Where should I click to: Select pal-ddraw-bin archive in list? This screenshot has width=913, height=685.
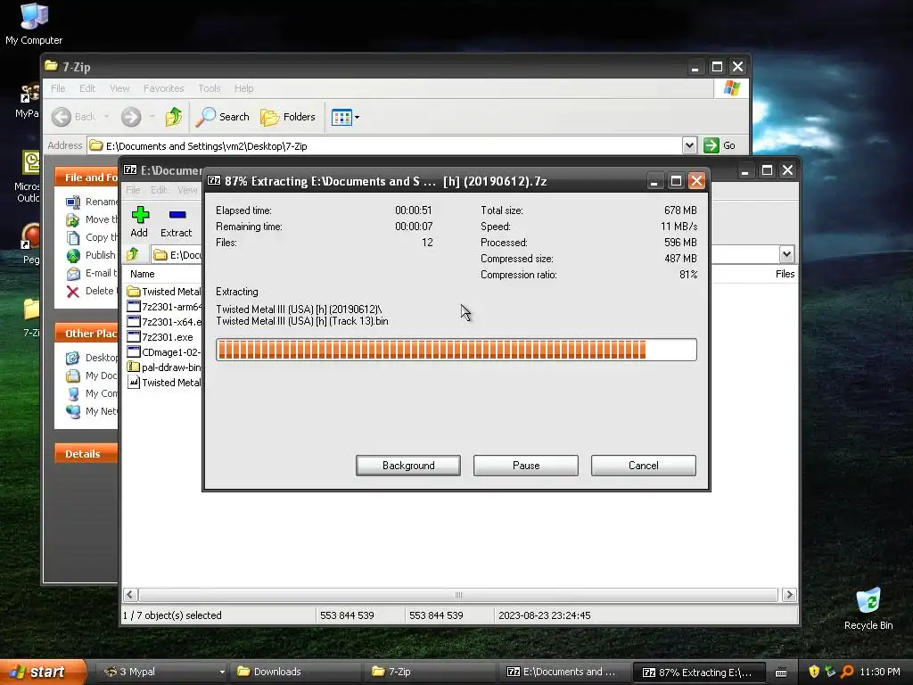164,367
